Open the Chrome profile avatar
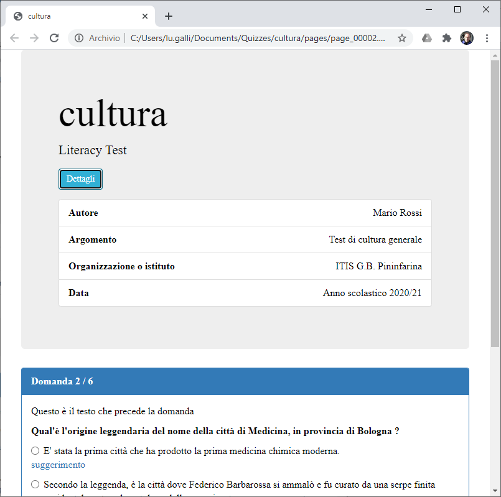The image size is (501, 497). (x=467, y=39)
